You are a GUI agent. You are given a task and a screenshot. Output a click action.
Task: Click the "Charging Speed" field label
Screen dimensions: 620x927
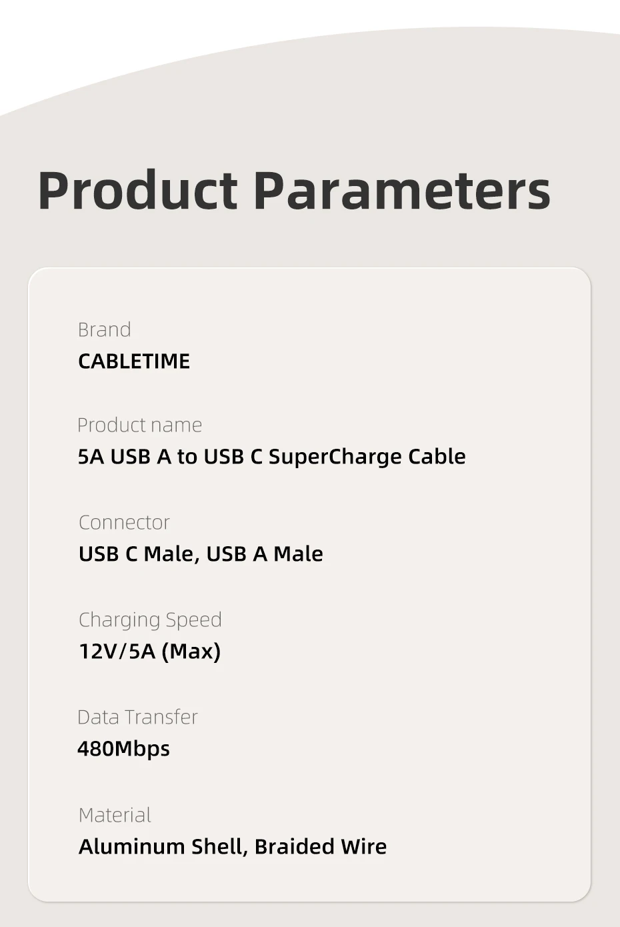coord(150,620)
